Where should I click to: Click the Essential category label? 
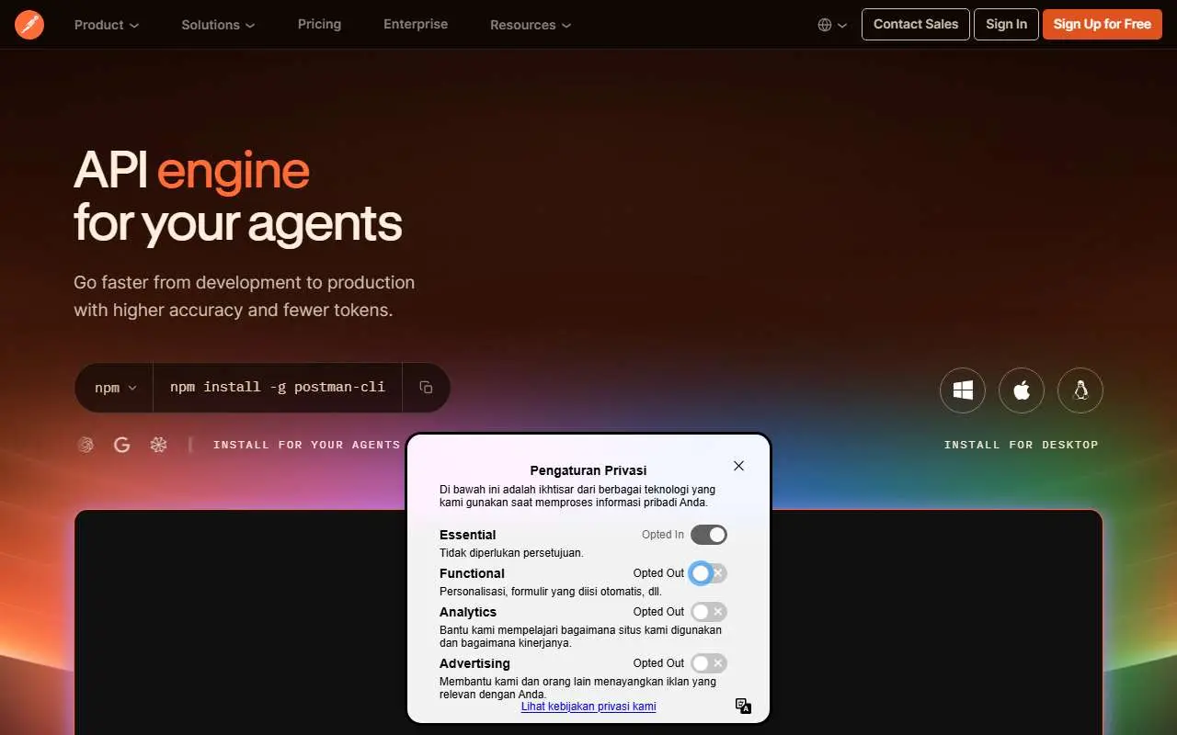click(467, 535)
